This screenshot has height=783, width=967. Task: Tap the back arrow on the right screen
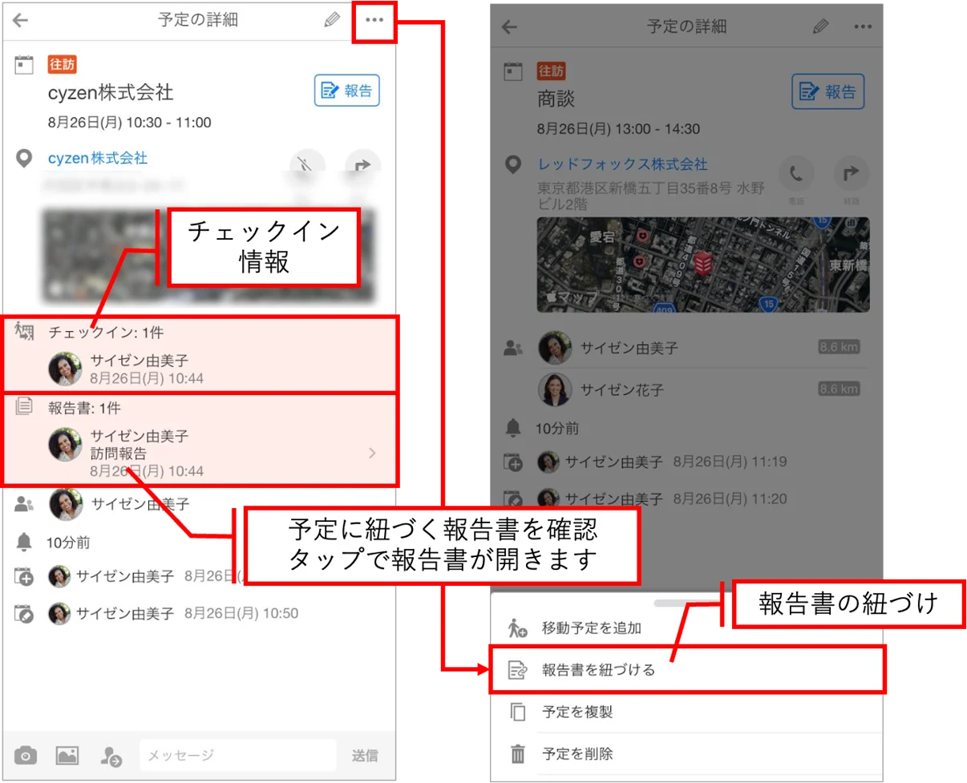tap(509, 26)
